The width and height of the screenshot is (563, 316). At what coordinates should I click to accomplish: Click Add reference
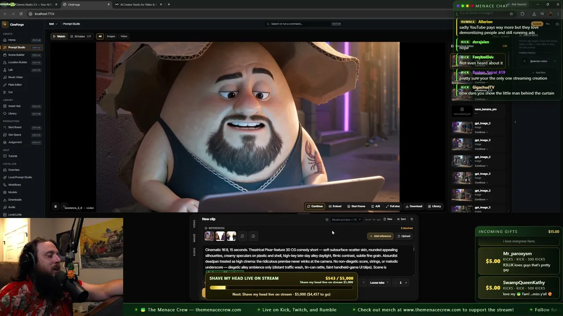point(380,236)
